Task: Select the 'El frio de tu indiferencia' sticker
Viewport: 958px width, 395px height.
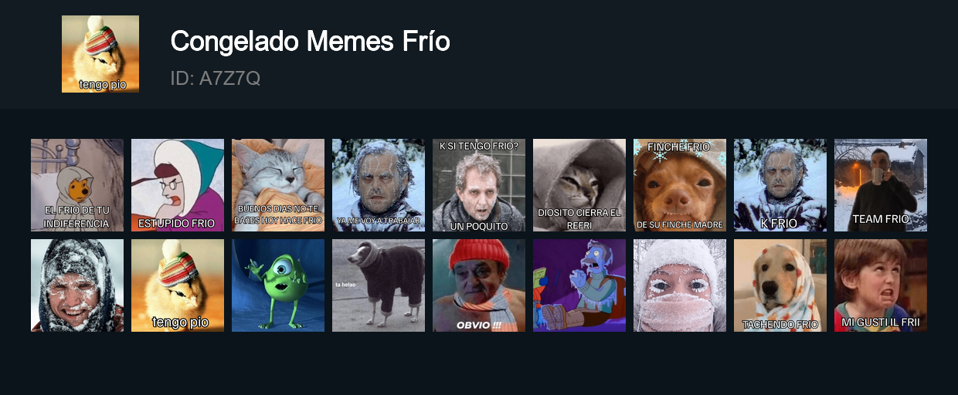Action: coord(77,185)
